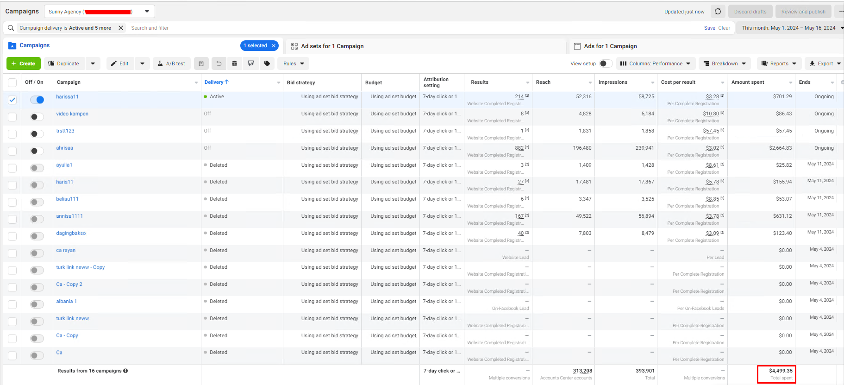The height and width of the screenshot is (385, 844).
Task: Click Save filter link
Action: pyautogui.click(x=709, y=28)
